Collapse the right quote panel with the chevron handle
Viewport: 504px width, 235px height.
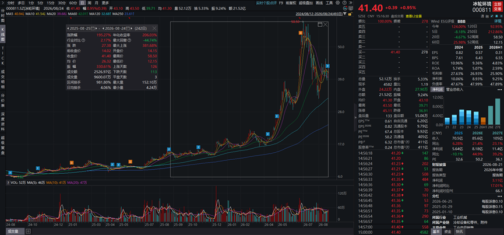[x=355, y=117]
